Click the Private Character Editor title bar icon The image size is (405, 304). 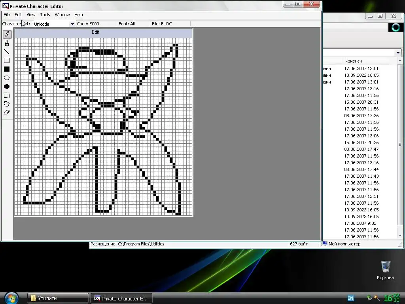point(6,6)
